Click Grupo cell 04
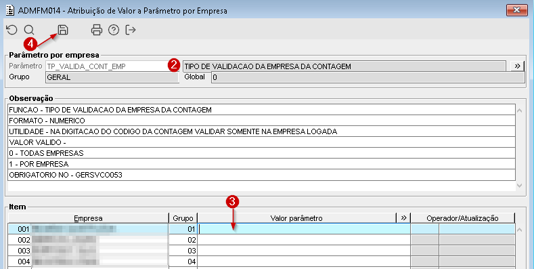The height and width of the screenshot is (269, 534). coord(183,262)
